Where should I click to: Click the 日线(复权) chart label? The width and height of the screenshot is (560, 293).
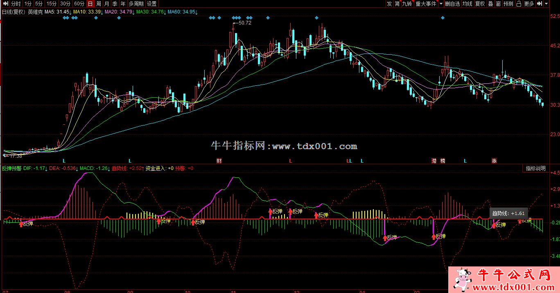coord(14,12)
